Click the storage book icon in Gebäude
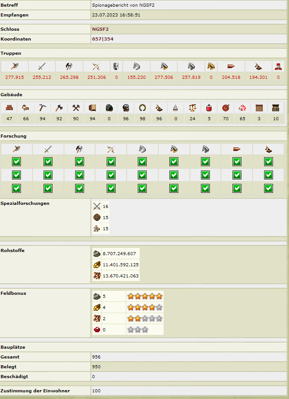 click(92, 108)
